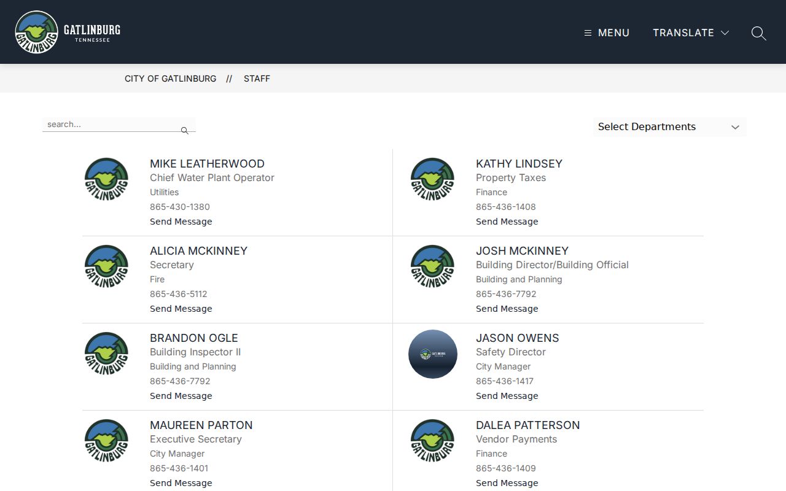This screenshot has height=491, width=786.
Task: Send Message to Alicia McKinney
Action: (x=181, y=309)
